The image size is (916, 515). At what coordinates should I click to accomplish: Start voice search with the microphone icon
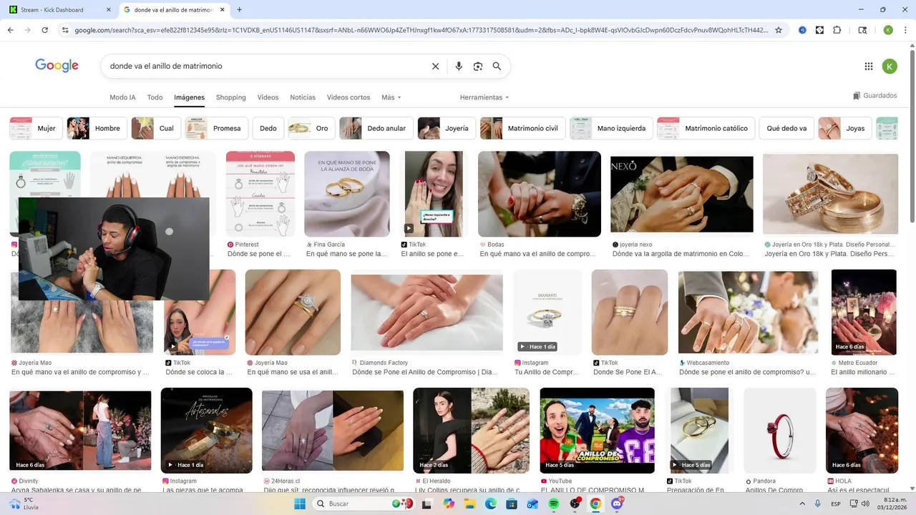tap(459, 66)
